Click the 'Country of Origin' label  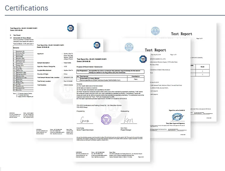tap(43, 74)
